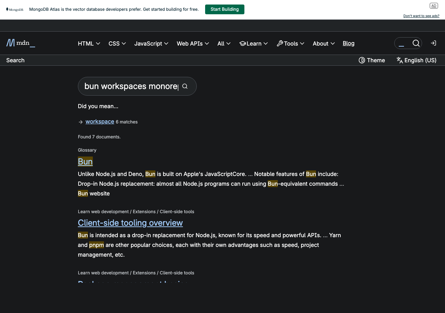Image resolution: width=445 pixels, height=313 pixels.
Task: Open the Bun glossary article
Action: (x=85, y=161)
